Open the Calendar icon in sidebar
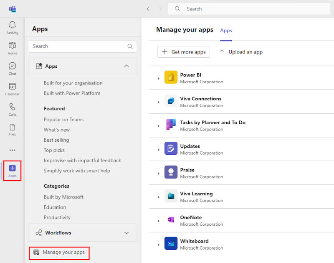Viewport: 334px width, 263px height. [12, 89]
